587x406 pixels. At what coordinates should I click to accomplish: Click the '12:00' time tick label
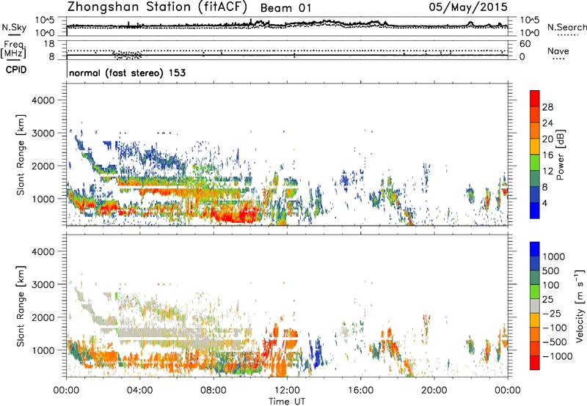click(x=287, y=391)
